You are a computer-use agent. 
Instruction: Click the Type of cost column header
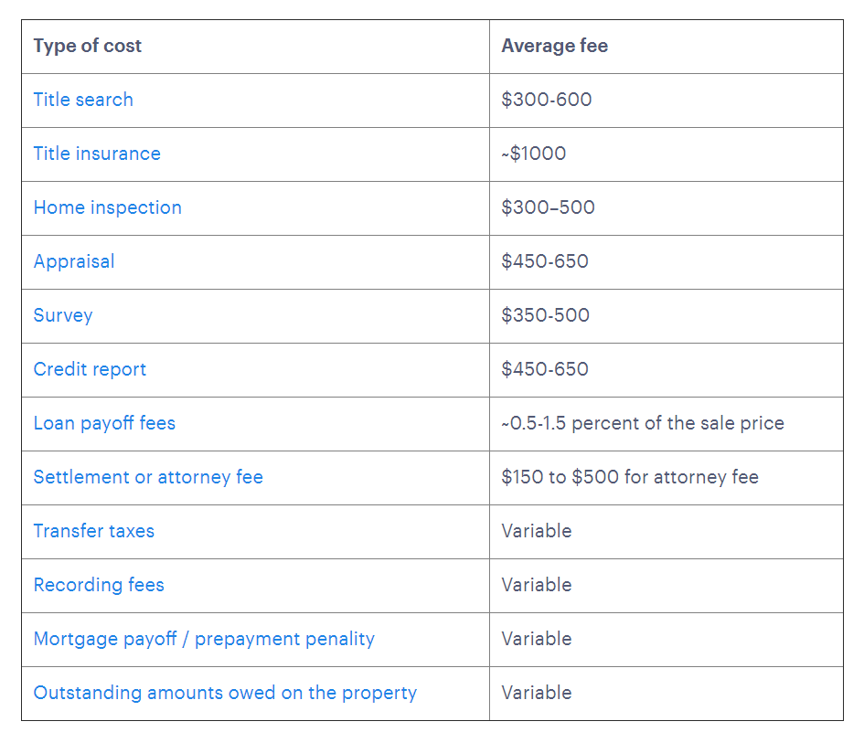click(x=88, y=46)
